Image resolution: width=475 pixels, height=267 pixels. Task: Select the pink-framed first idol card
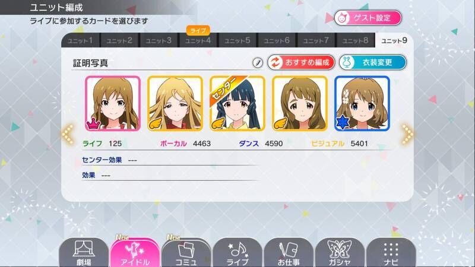click(113, 103)
